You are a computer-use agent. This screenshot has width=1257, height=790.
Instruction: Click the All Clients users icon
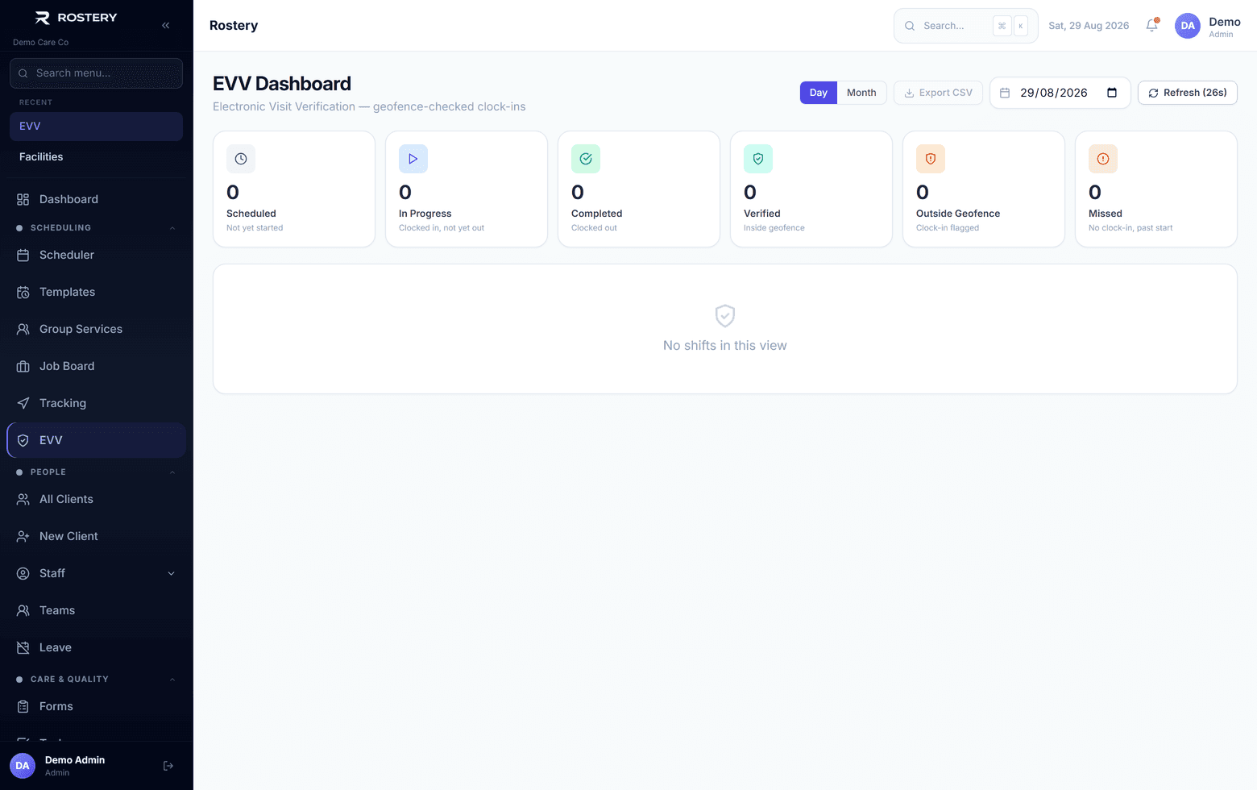pos(23,499)
